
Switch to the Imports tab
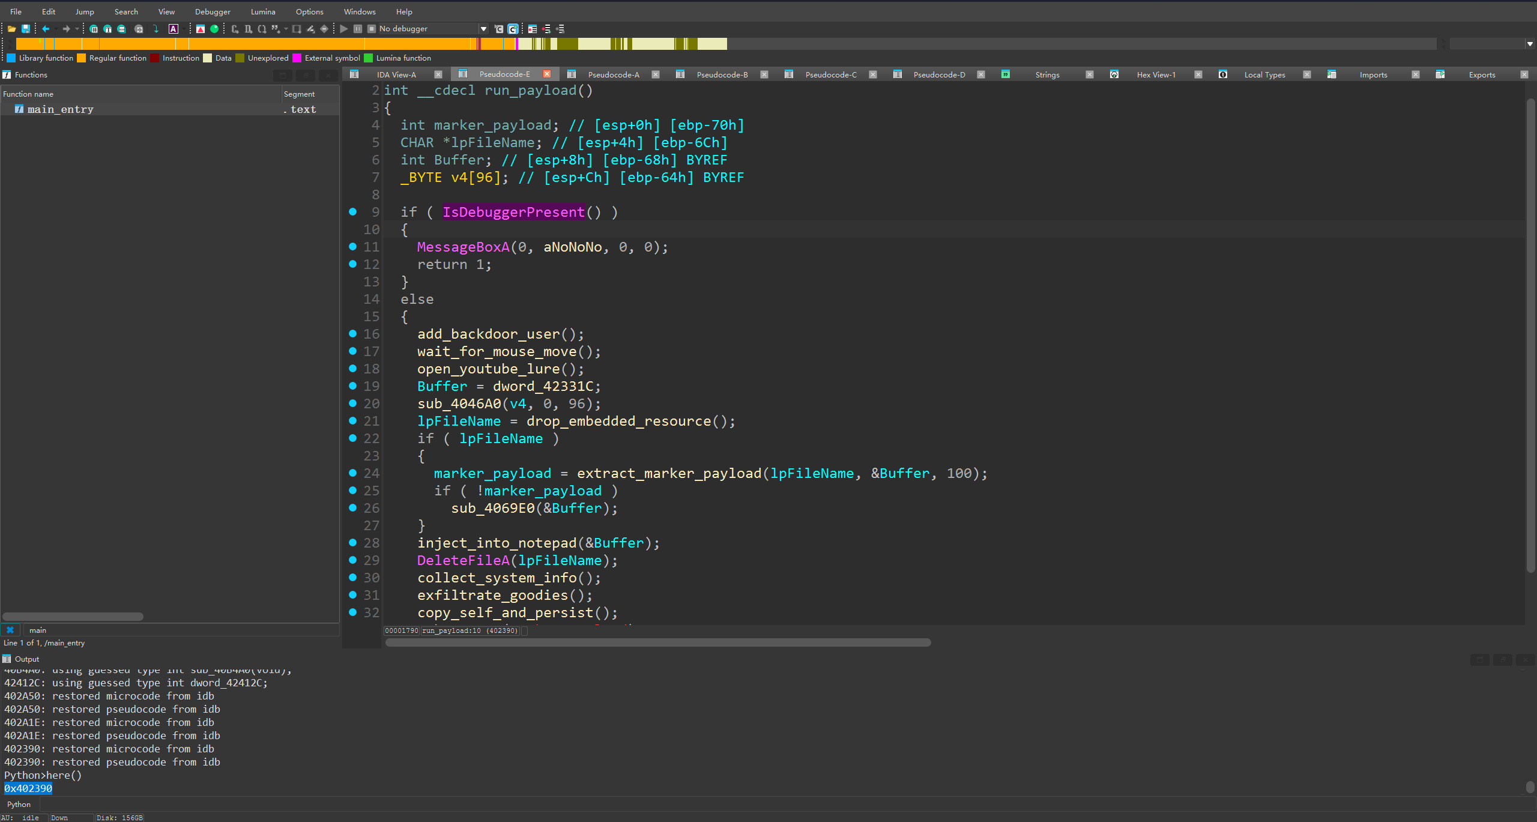point(1373,74)
